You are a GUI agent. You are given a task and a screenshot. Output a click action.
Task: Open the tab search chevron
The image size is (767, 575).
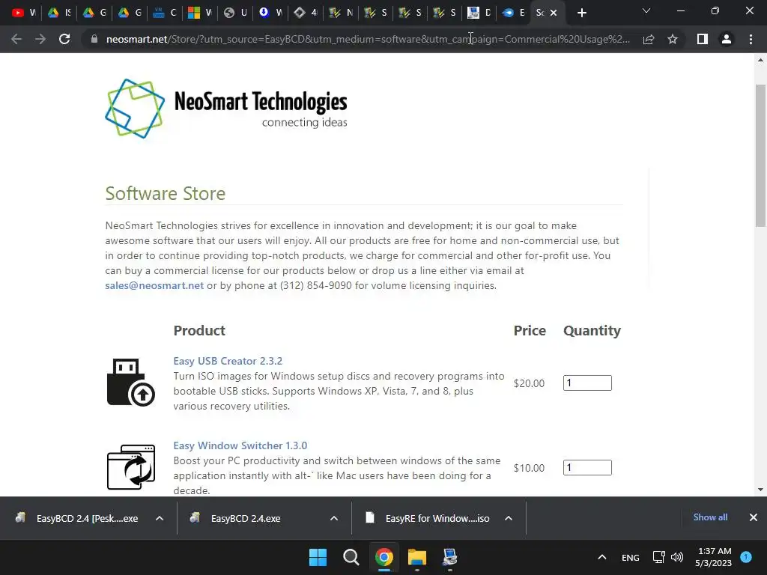click(x=646, y=10)
